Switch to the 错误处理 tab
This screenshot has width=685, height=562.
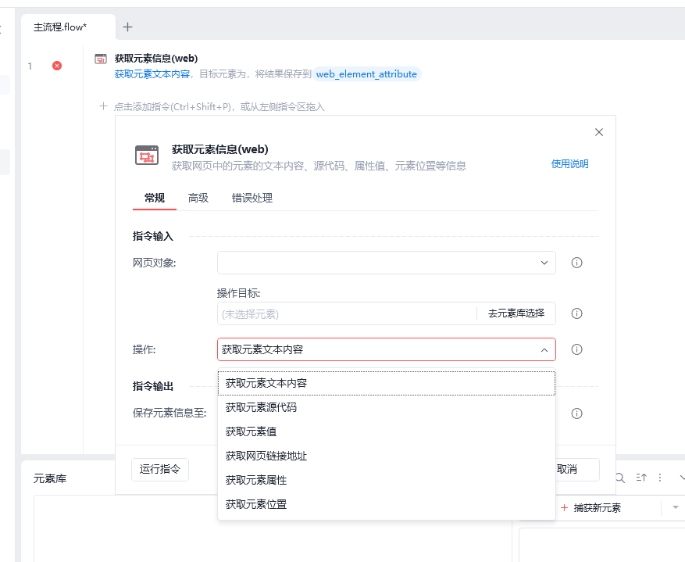252,198
